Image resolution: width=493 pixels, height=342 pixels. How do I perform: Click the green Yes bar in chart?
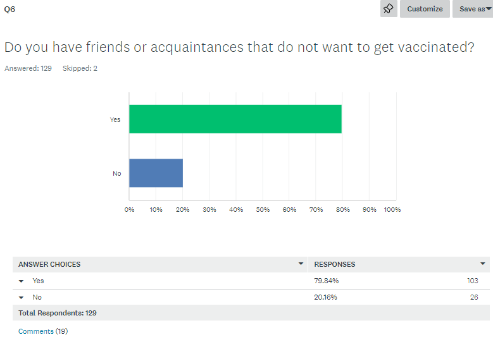point(235,119)
